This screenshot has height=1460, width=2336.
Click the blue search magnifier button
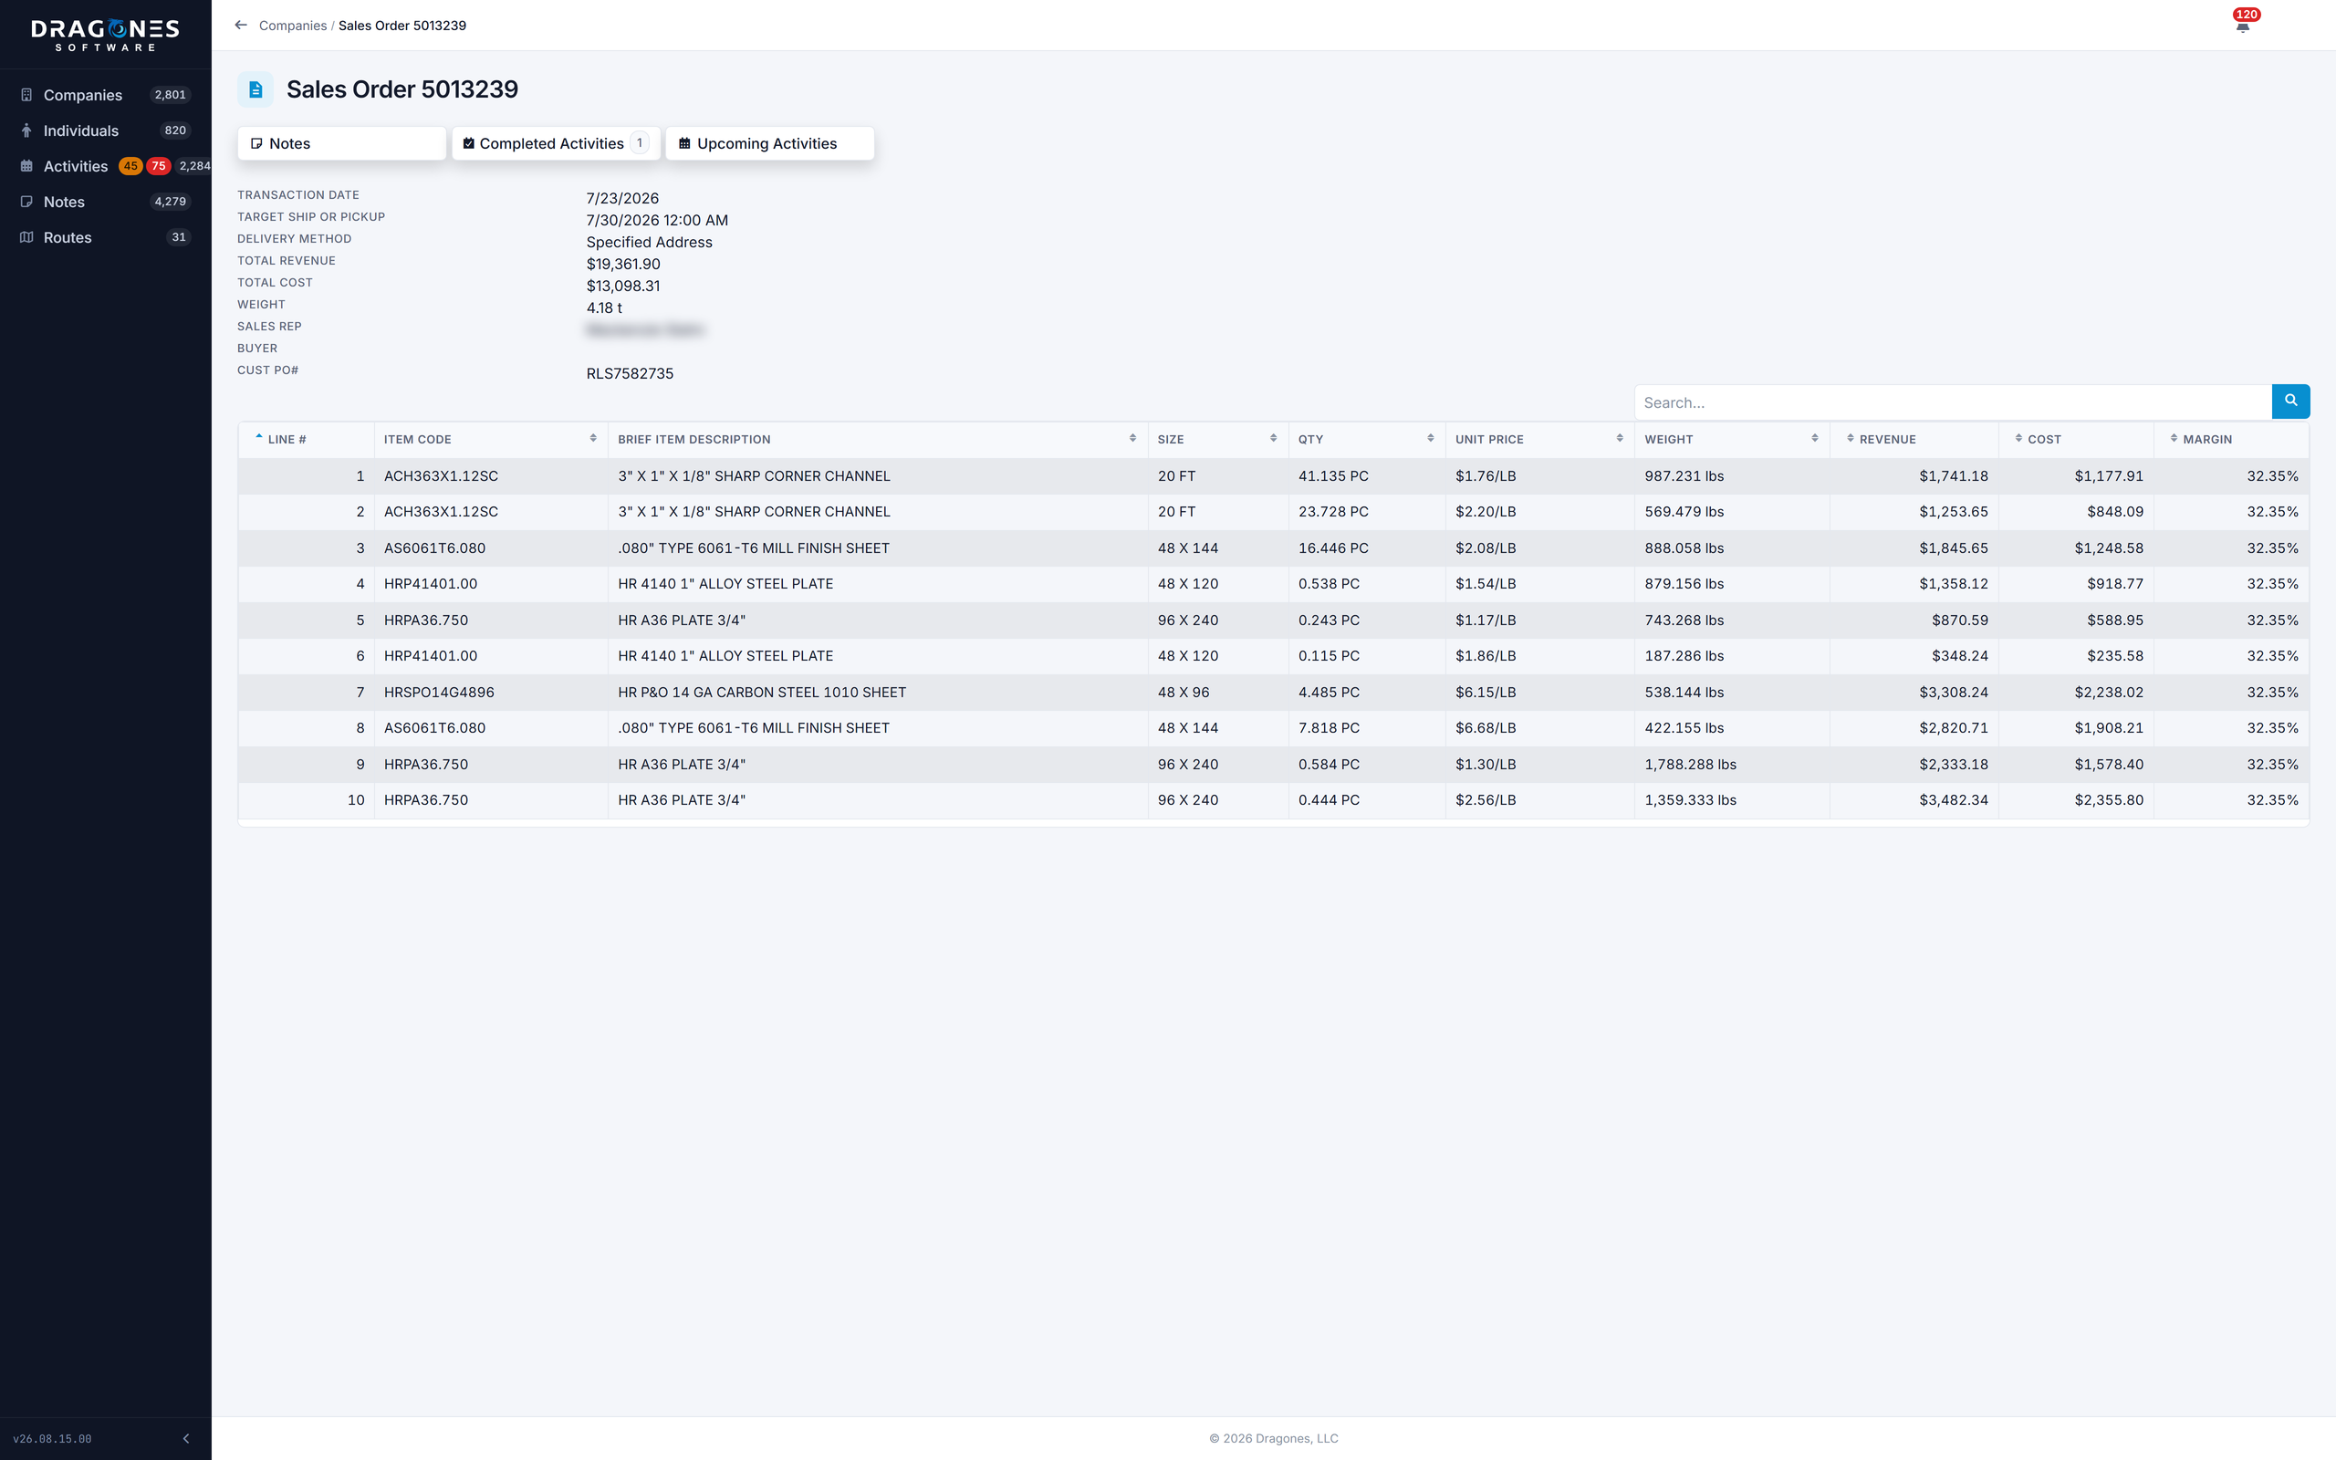(x=2290, y=401)
